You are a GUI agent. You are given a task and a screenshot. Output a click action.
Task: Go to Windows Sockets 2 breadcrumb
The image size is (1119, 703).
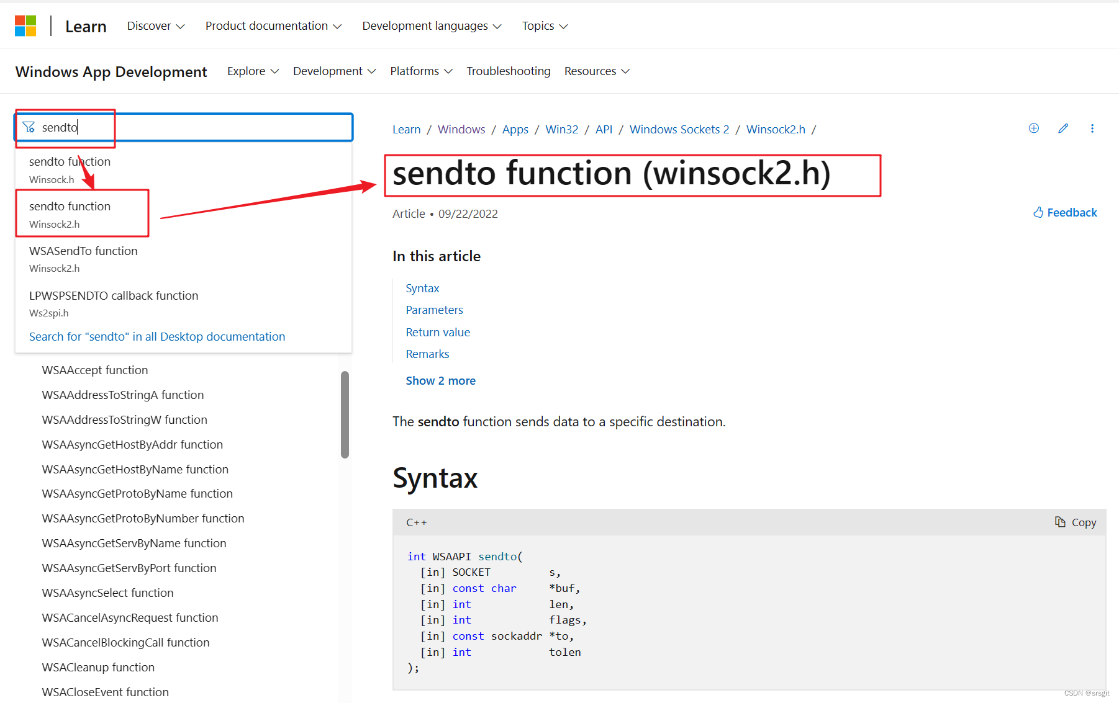(679, 130)
